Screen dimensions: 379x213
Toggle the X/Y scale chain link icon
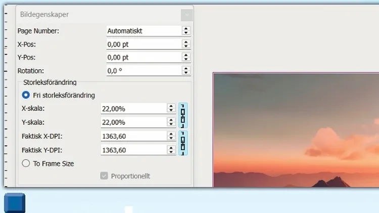pyautogui.click(x=183, y=115)
